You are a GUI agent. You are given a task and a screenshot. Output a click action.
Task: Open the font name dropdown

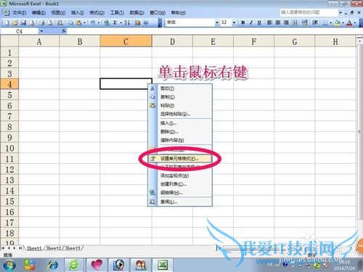tap(217, 22)
